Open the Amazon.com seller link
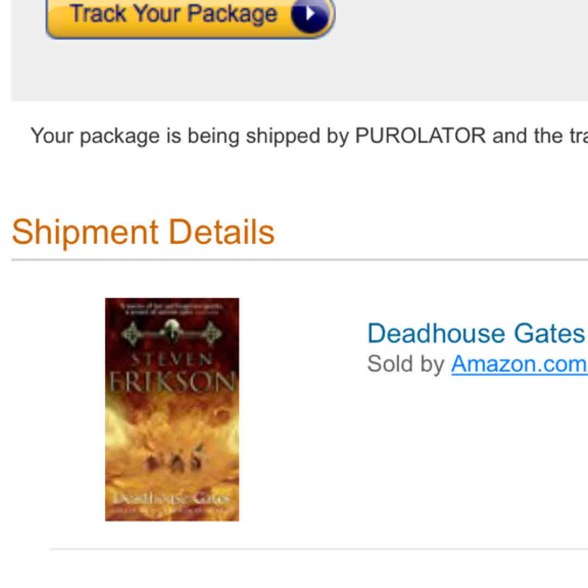This screenshot has width=588, height=588. tap(519, 364)
